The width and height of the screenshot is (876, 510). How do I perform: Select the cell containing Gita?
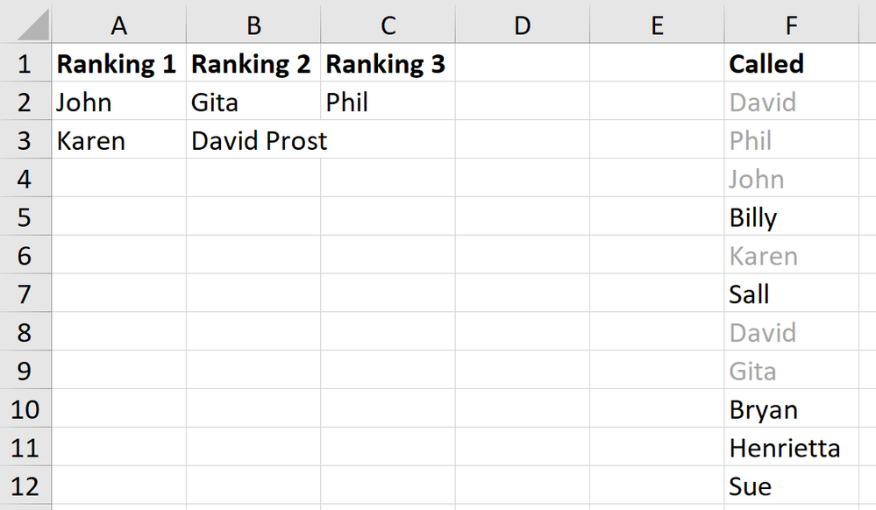[x=253, y=102]
